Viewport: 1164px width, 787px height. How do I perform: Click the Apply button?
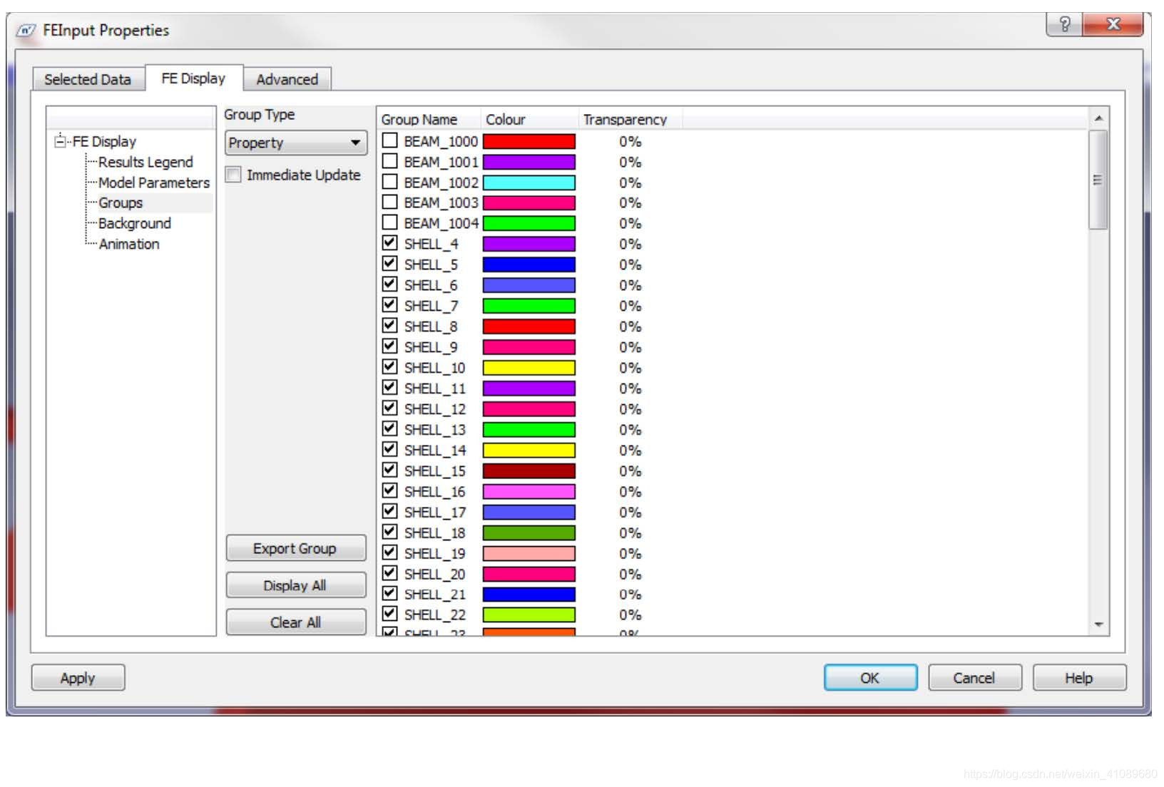tap(78, 678)
